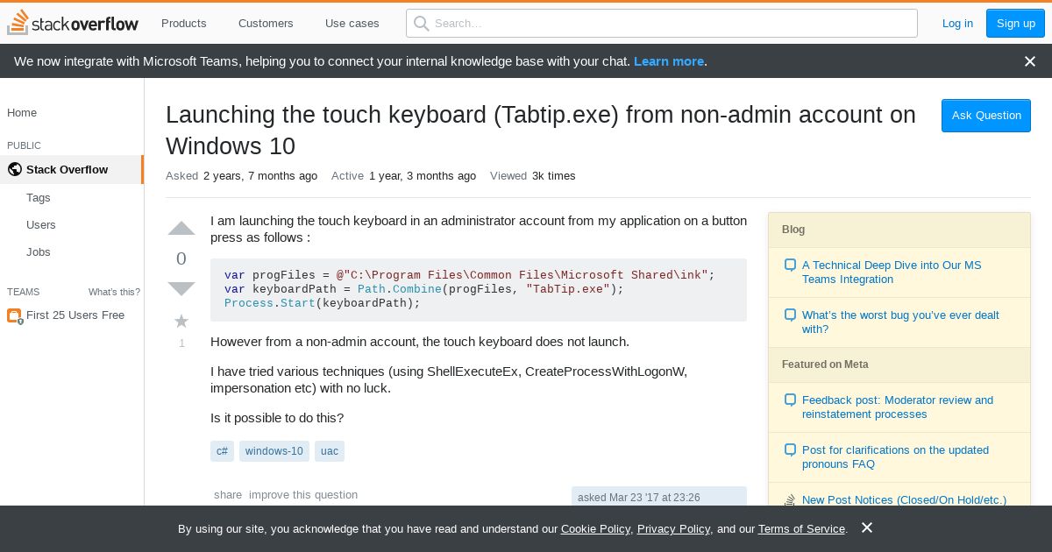Click the Stack Overflow logo
Viewport: 1052px width, 552px height.
click(73, 23)
